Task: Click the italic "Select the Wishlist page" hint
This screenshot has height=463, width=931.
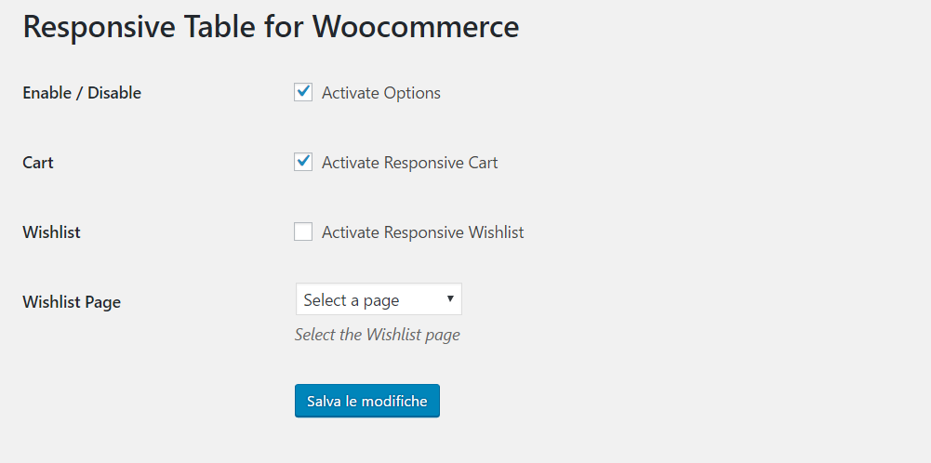Action: tap(377, 335)
